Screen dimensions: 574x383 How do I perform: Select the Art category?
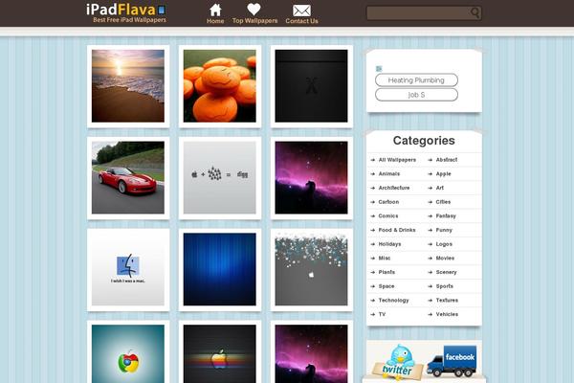pyautogui.click(x=440, y=188)
